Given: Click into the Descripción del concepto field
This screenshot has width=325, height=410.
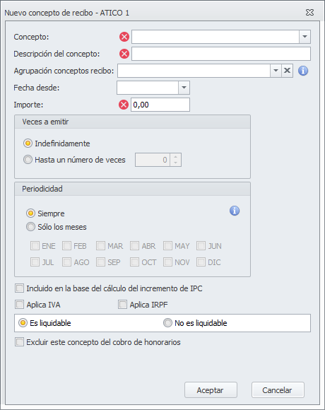Looking at the screenshot, I should coord(221,54).
